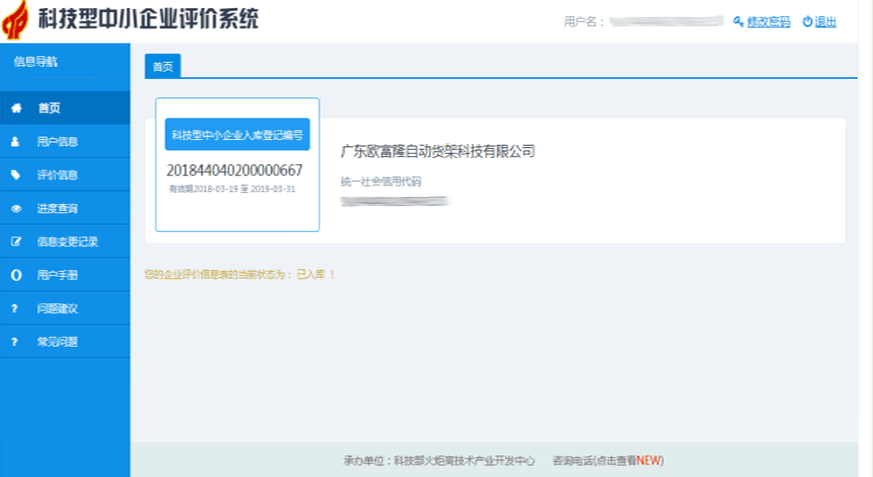Click the home icon beside 首页
The width and height of the screenshot is (873, 477).
16,108
